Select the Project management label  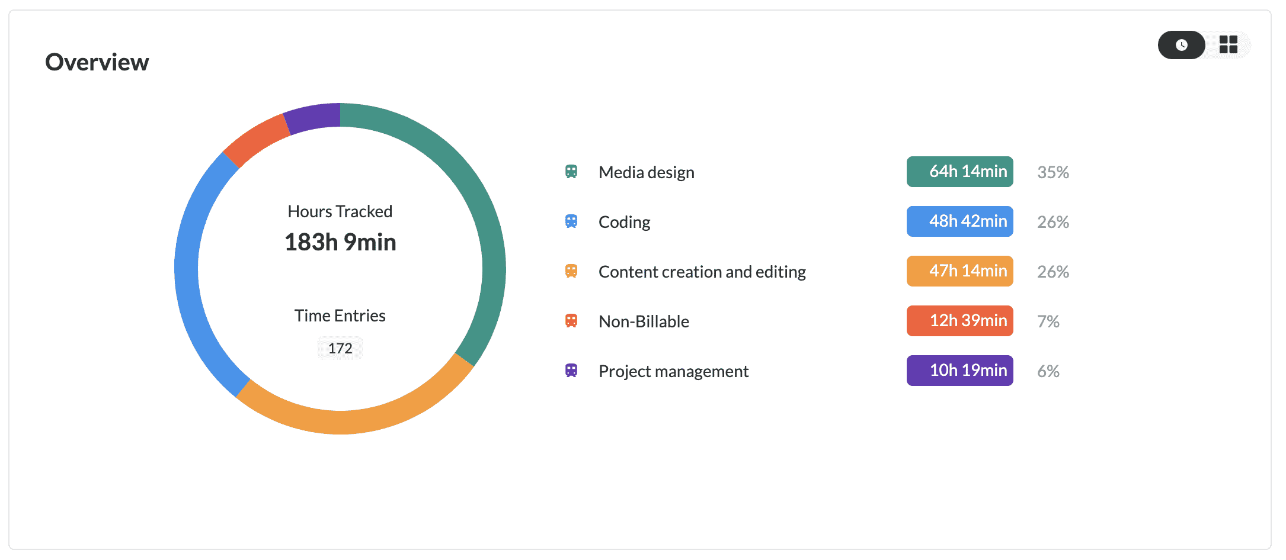[x=673, y=371]
